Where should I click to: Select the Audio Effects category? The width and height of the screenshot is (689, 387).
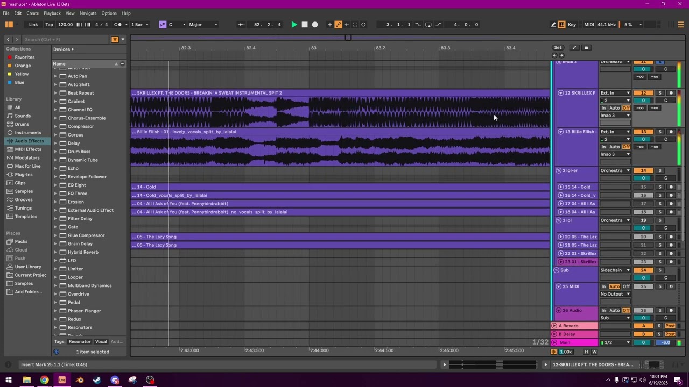pos(29,141)
